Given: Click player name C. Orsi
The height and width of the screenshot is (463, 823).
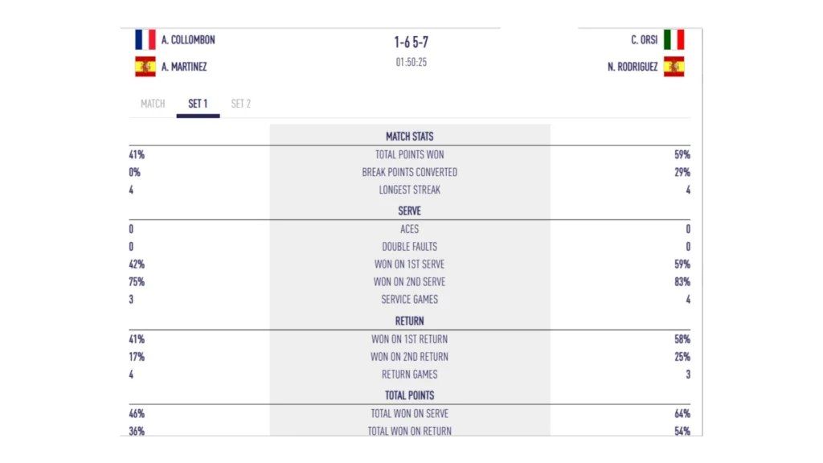Looking at the screenshot, I should 645,40.
